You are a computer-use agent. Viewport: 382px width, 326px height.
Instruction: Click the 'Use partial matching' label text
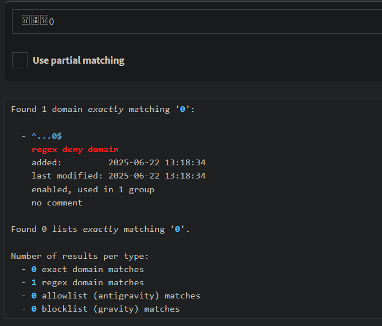tap(79, 60)
